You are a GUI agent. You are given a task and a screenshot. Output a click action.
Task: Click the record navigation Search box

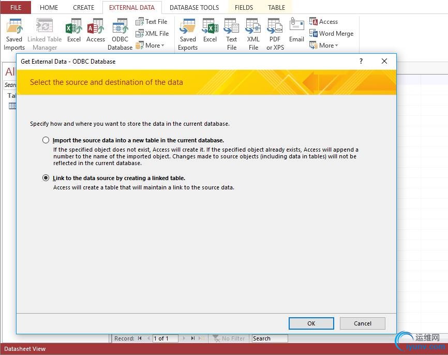point(270,338)
